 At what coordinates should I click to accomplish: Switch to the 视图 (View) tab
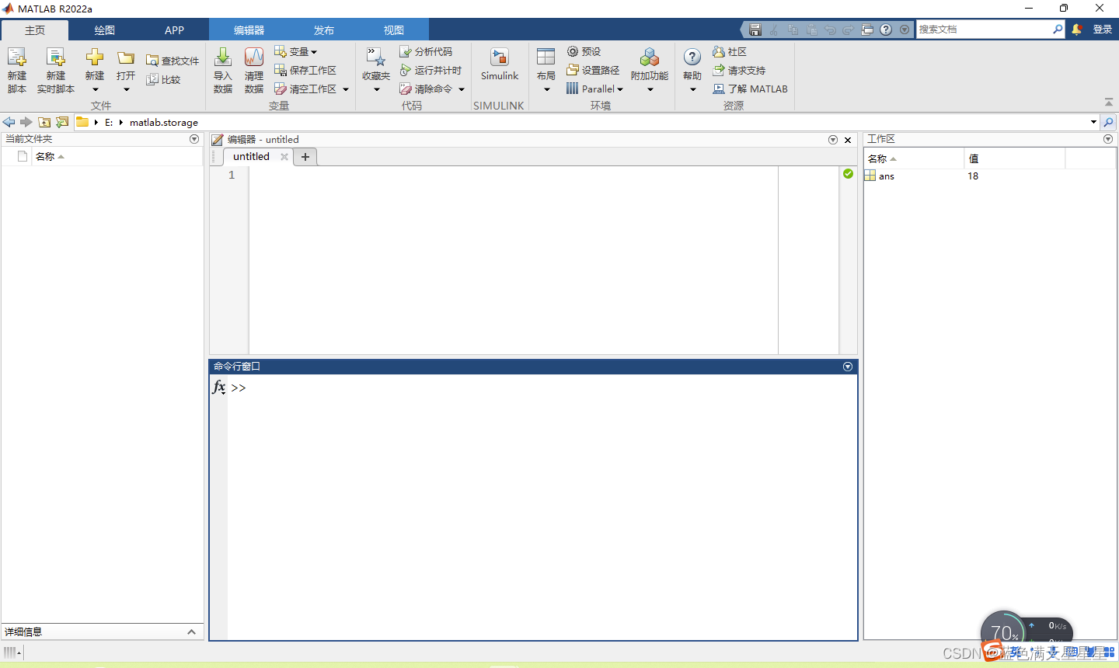coord(394,30)
